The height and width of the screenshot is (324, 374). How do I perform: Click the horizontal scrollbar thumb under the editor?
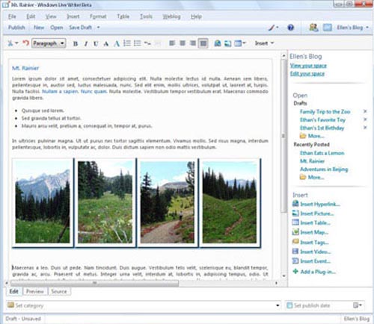click(94, 283)
